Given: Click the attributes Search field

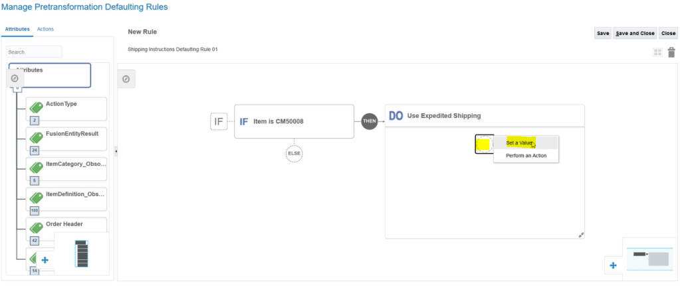Looking at the screenshot, I should point(35,52).
